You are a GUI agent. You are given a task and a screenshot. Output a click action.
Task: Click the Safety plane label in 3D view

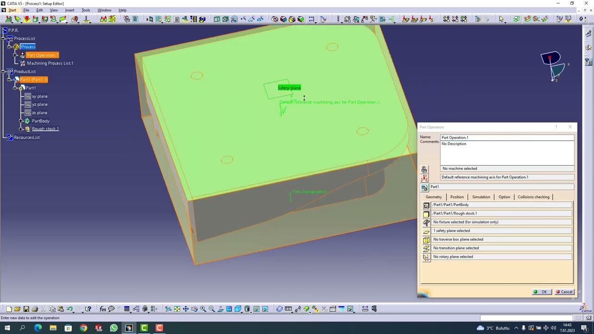tap(289, 88)
